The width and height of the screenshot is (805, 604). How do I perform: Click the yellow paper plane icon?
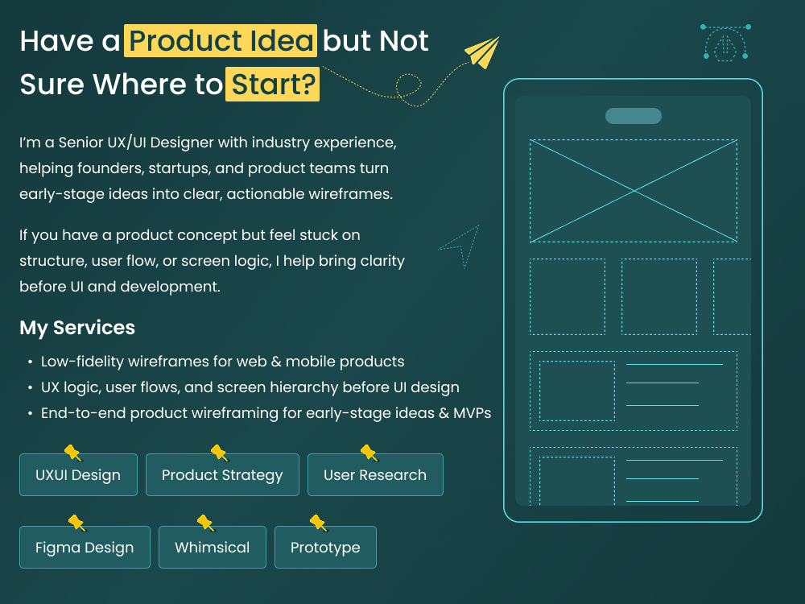[482, 52]
